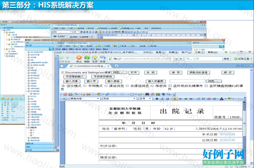Click the search magnifier in element panel
The height and width of the screenshot is (168, 254).
coord(51,49)
